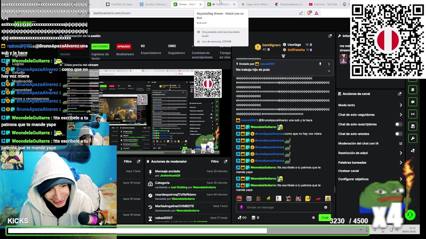Toggle Chat de solo-emotes switch

[398, 134]
